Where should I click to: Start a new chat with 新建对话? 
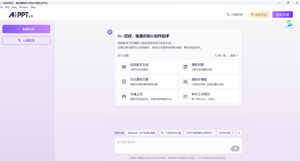tap(27, 29)
